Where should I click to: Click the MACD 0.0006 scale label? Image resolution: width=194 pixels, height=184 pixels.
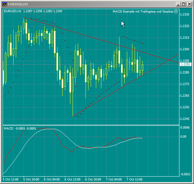pyautogui.click(x=185, y=128)
